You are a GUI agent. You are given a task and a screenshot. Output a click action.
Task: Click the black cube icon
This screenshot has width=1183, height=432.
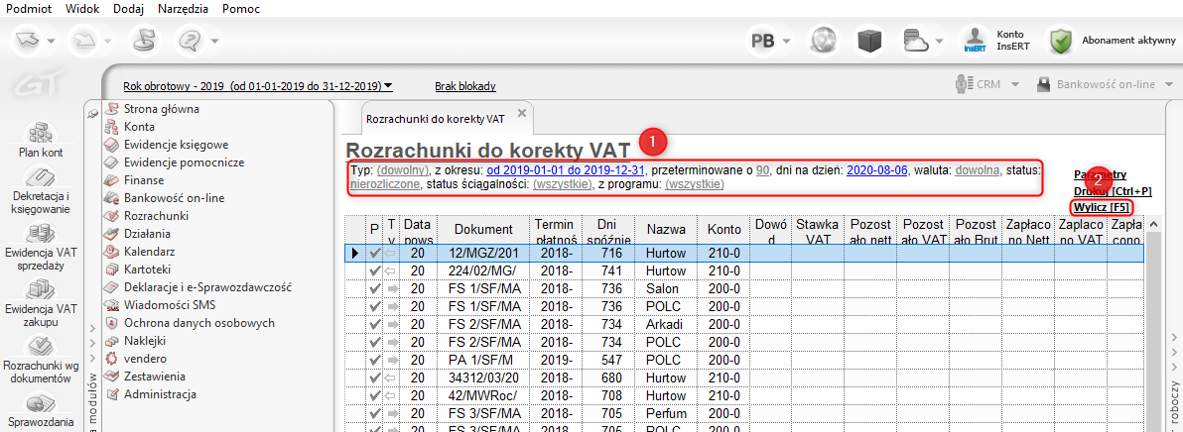pos(870,41)
